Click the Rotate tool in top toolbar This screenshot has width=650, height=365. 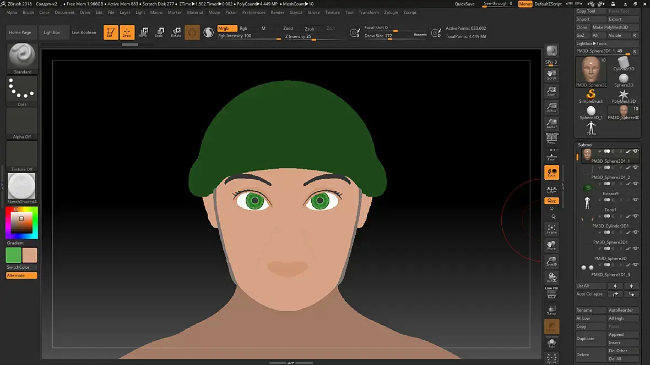coord(176,32)
